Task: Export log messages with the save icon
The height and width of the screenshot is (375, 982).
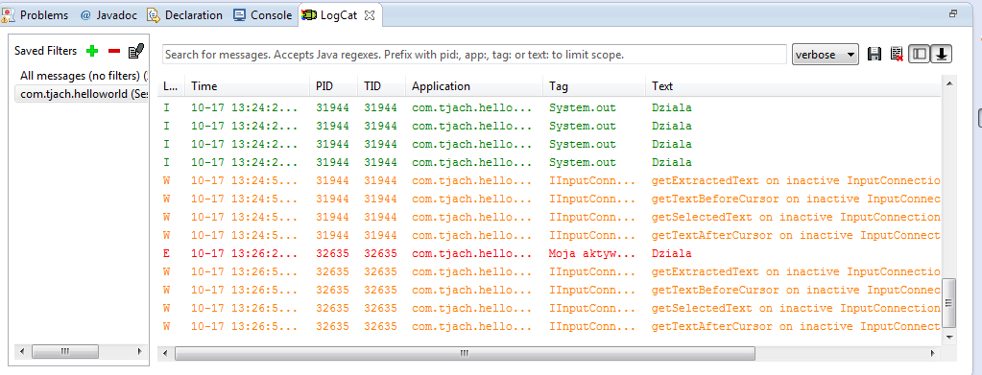Action: pyautogui.click(x=874, y=55)
